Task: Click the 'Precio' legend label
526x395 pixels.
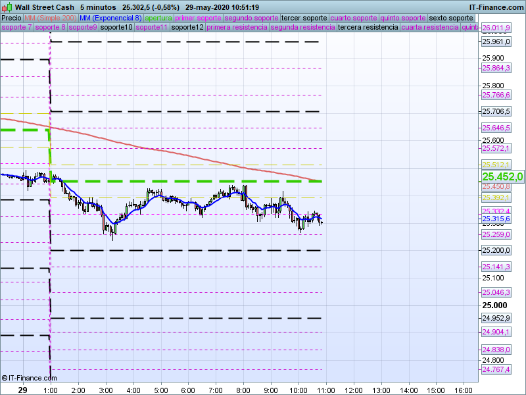Action: click(x=11, y=18)
